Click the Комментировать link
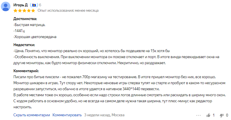This screenshot has height=120, width=231. [67, 115]
